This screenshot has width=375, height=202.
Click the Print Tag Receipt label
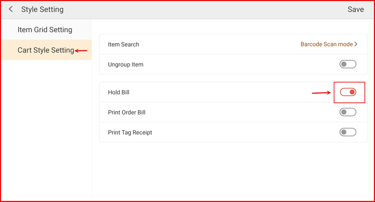[x=130, y=133]
